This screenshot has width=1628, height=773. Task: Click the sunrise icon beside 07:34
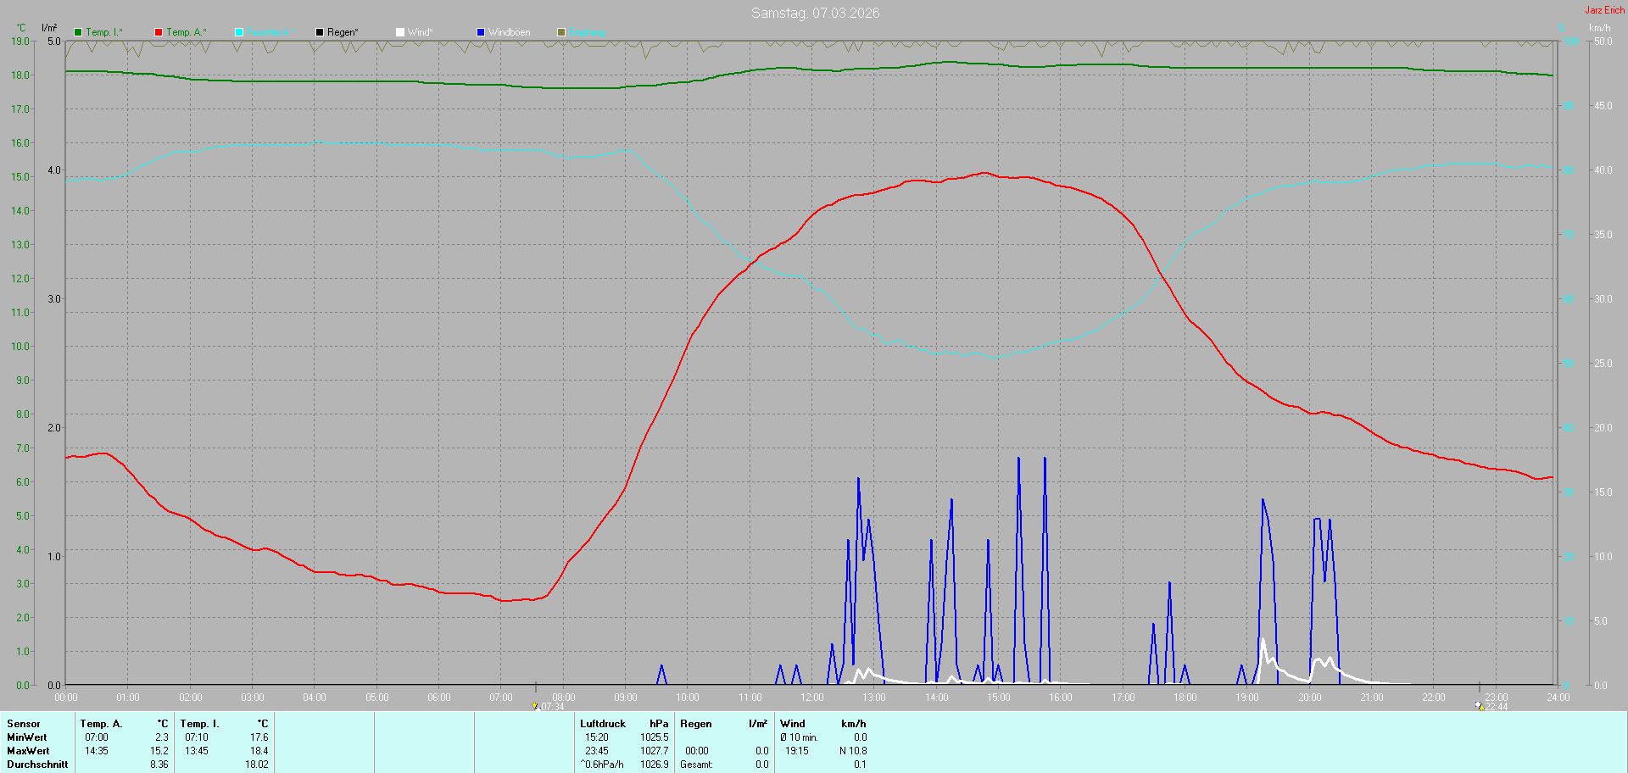tap(535, 706)
